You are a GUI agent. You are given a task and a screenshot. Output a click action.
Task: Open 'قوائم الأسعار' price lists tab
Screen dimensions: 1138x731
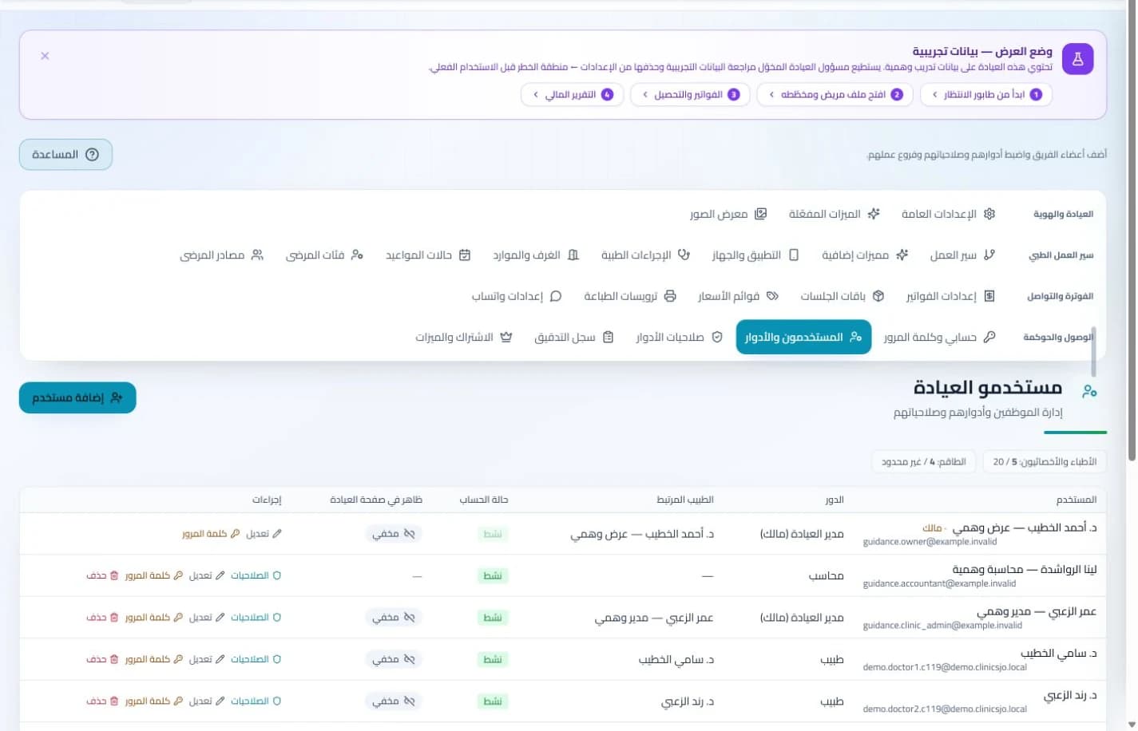[738, 296]
